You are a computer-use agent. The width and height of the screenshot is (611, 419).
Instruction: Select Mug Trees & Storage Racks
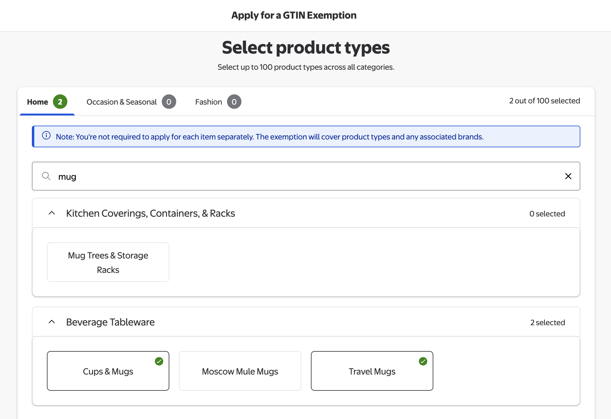point(108,262)
